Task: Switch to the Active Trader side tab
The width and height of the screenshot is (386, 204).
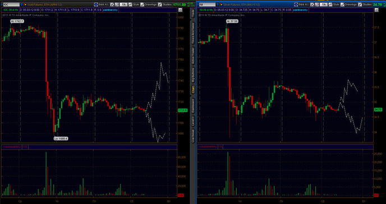Action: coord(193,56)
